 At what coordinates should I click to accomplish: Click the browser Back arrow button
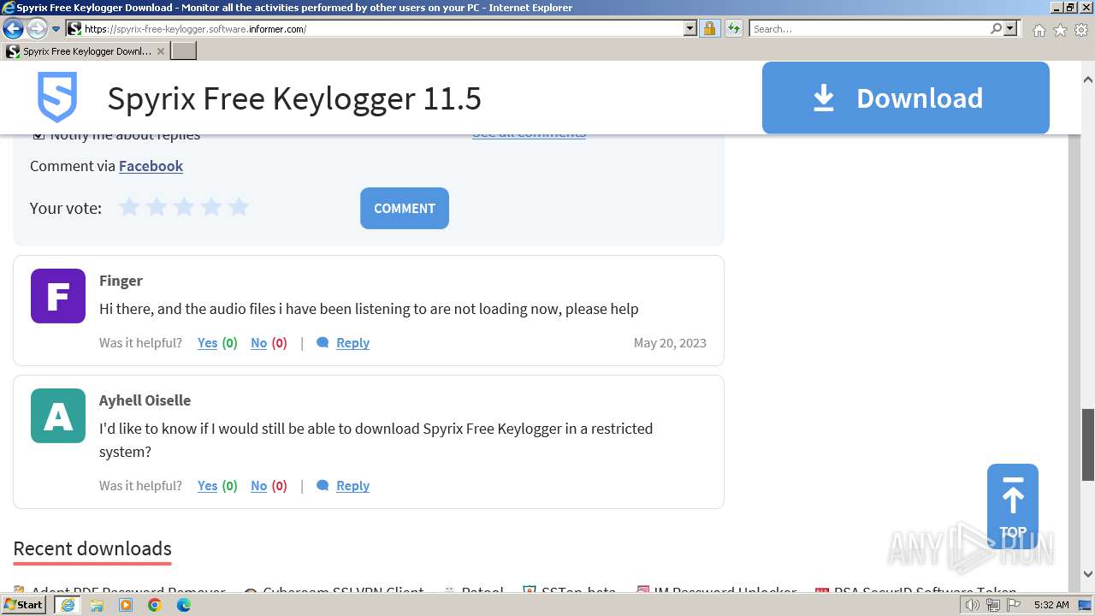click(x=13, y=29)
